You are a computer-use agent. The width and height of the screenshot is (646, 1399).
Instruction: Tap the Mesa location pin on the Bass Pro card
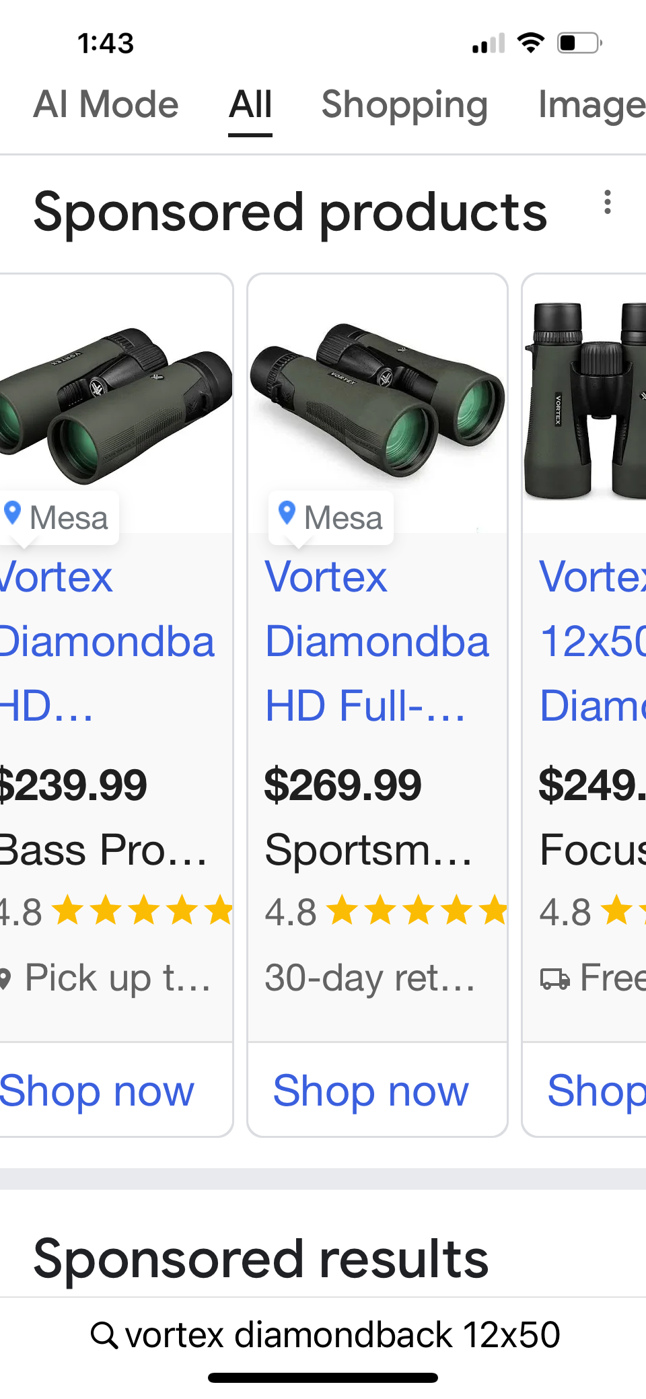pos(13,513)
